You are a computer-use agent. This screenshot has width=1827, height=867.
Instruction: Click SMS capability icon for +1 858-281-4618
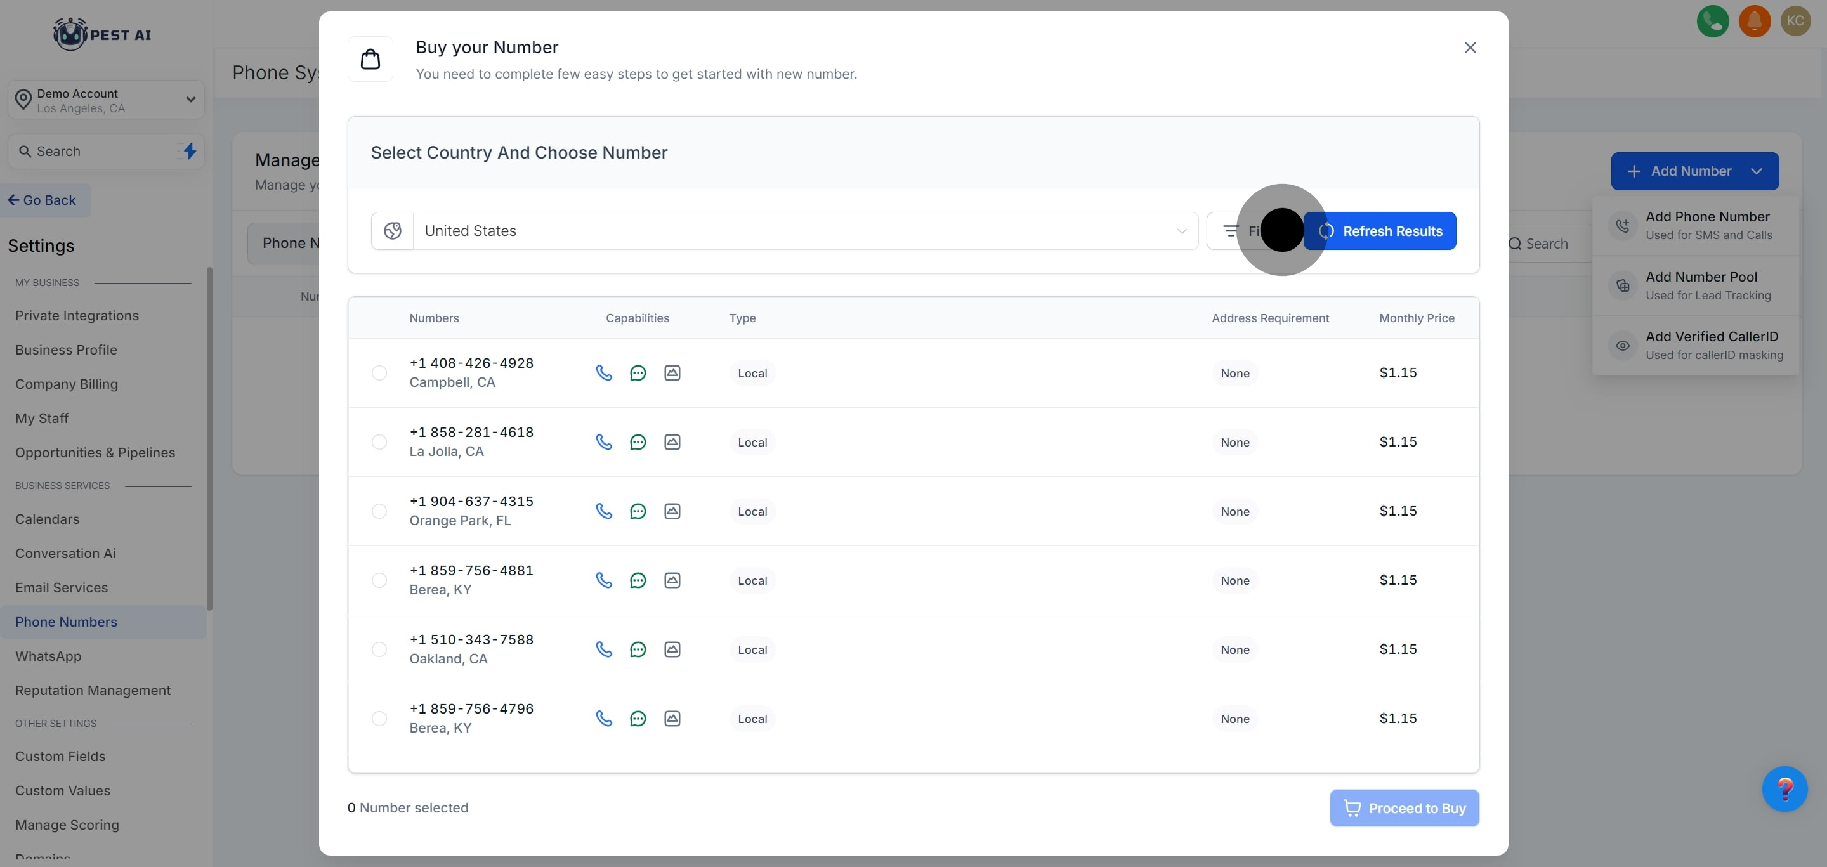(638, 442)
